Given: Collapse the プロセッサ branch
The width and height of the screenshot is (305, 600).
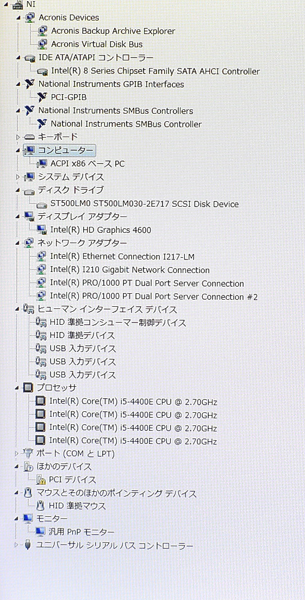Looking at the screenshot, I should click(x=17, y=388).
